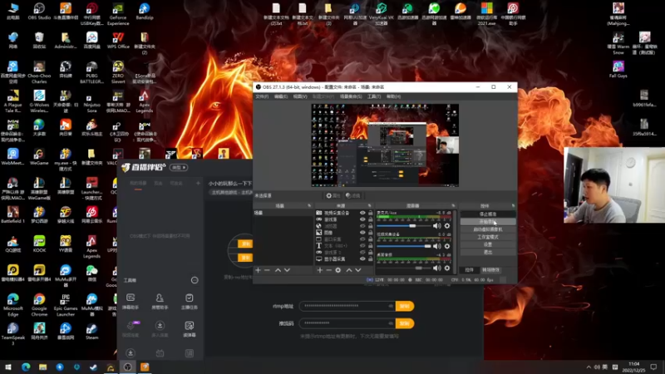Click the 停止推流 button
The image size is (665, 374).
[487, 214]
